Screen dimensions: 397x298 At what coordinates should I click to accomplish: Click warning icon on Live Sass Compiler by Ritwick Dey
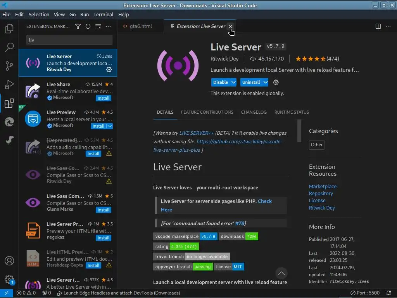(109, 181)
